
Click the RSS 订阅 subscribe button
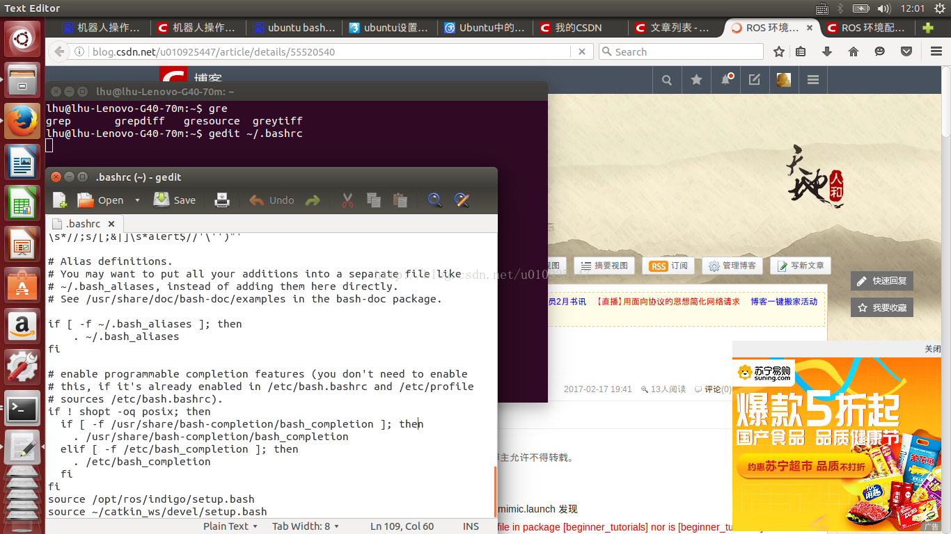[x=668, y=266]
